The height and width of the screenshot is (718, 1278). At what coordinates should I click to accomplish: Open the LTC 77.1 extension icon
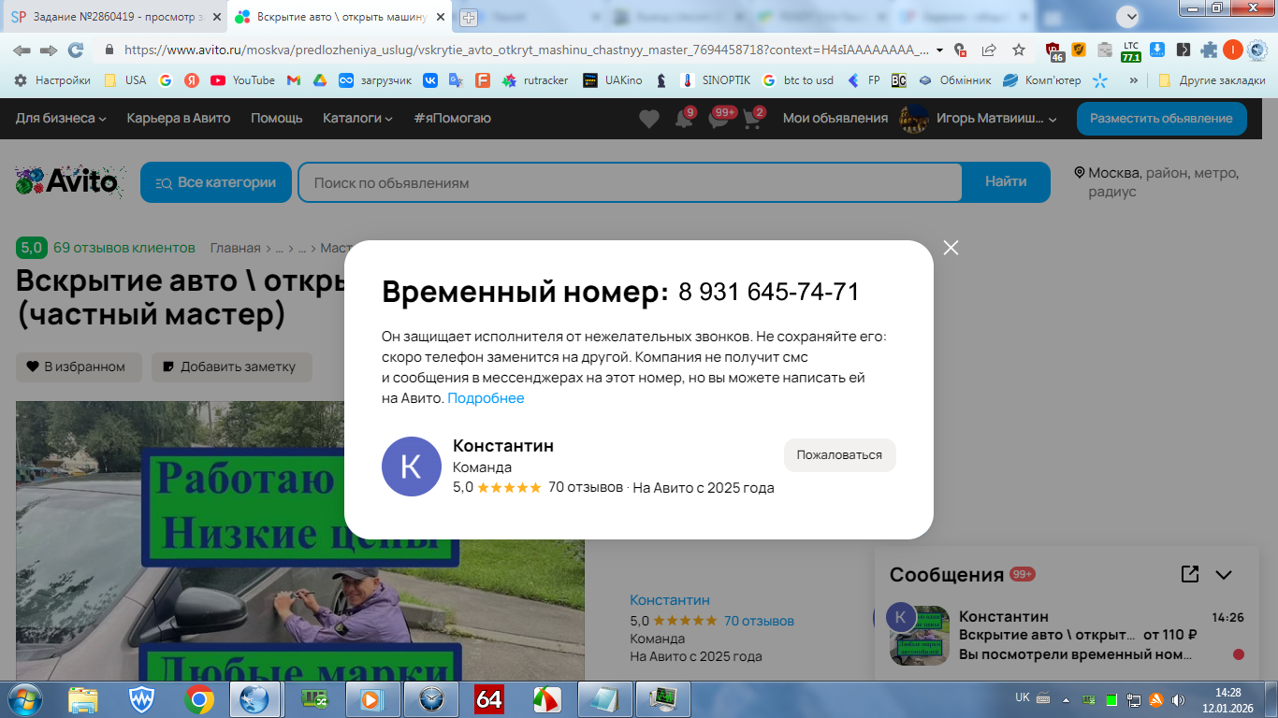pos(1131,50)
